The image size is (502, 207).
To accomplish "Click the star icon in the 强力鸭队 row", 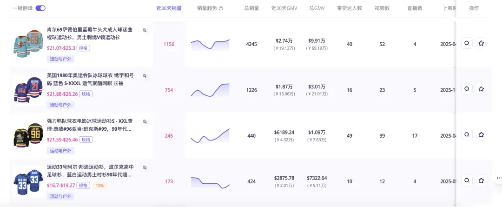I will (482, 135).
